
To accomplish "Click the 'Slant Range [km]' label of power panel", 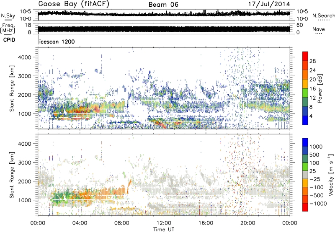I will [12, 88].
